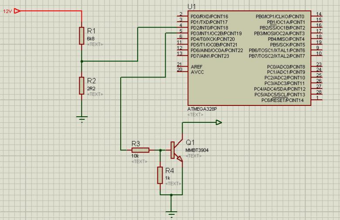Select the R3 resistor symbol
The height and width of the screenshot is (220, 340).
(x=140, y=150)
